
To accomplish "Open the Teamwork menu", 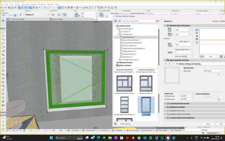I will pos(42,4).
